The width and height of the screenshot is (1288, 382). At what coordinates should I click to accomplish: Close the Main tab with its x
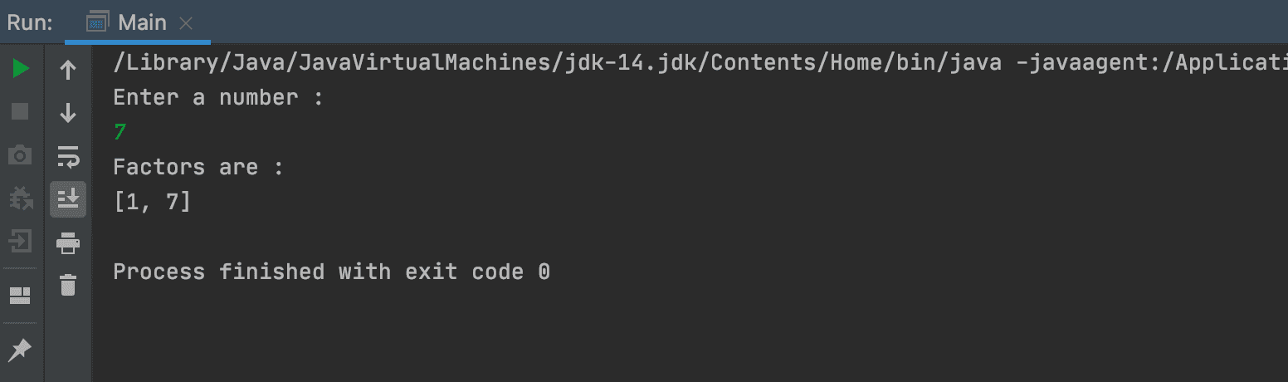coord(186,23)
